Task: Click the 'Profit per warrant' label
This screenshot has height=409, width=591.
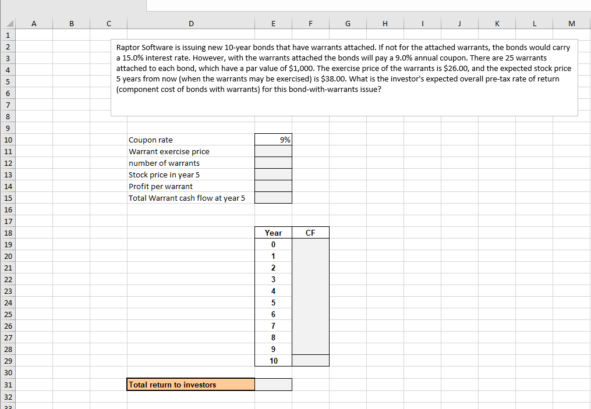Action: 161,186
